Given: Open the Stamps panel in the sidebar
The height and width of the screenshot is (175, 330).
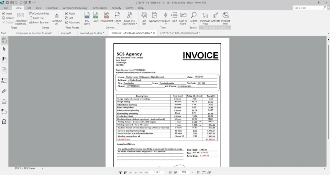Looking at the screenshot, I should pos(4,101).
